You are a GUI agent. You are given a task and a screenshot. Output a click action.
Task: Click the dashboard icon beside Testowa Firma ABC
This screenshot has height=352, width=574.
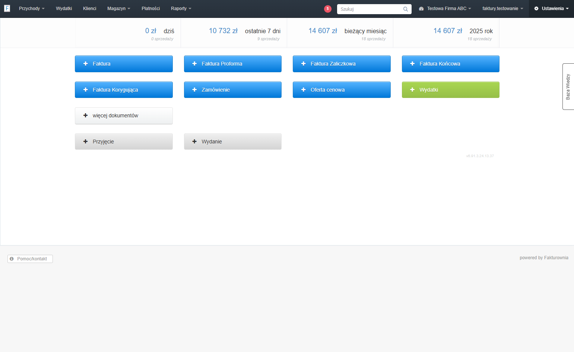pos(421,9)
